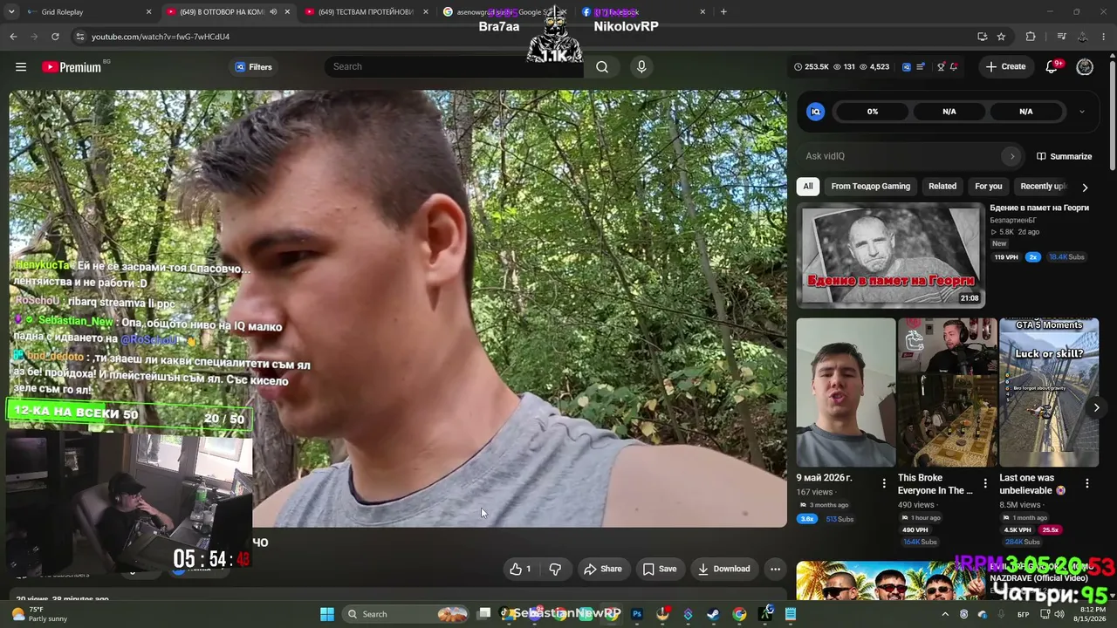Click the vidIQ round logo in score panel
Screen dimensions: 1117x628
point(815,112)
